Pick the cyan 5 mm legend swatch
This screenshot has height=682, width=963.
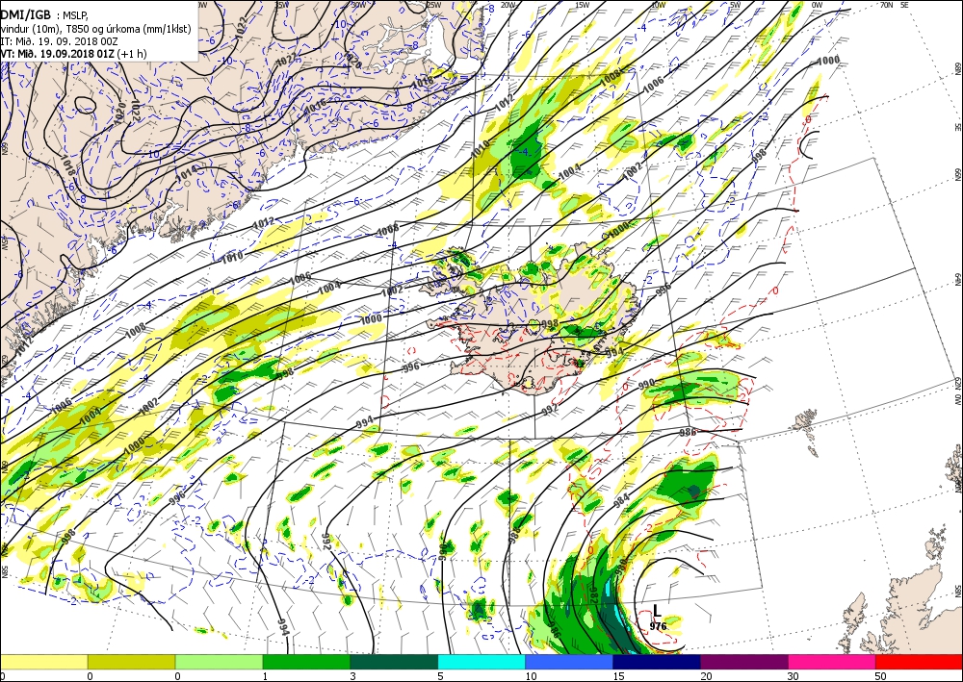pos(481,661)
